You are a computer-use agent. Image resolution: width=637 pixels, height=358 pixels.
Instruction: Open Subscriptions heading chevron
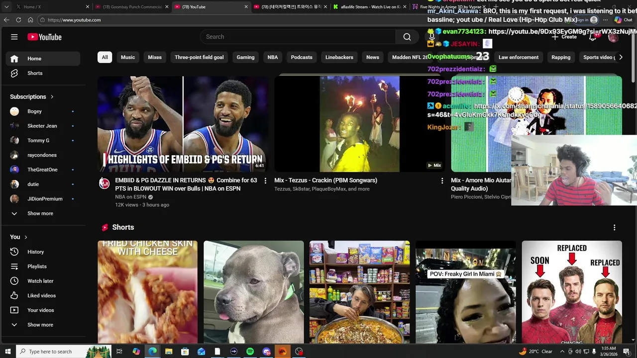(52, 96)
